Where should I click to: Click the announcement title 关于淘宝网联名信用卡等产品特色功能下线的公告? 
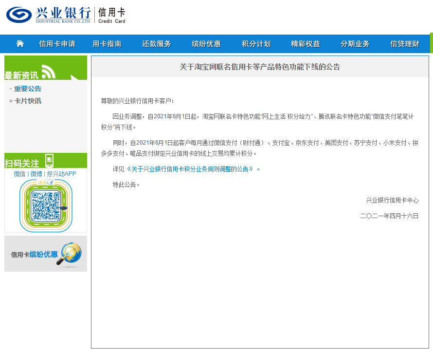[x=260, y=67]
